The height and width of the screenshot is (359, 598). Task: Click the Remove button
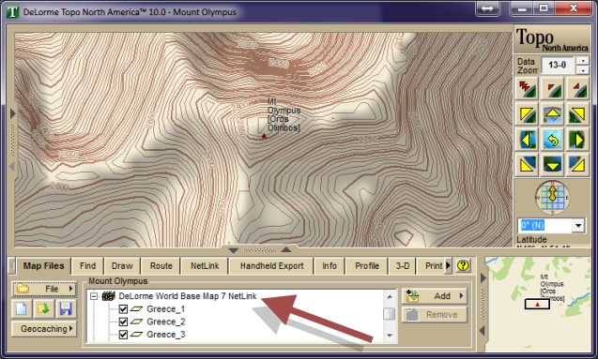click(435, 314)
